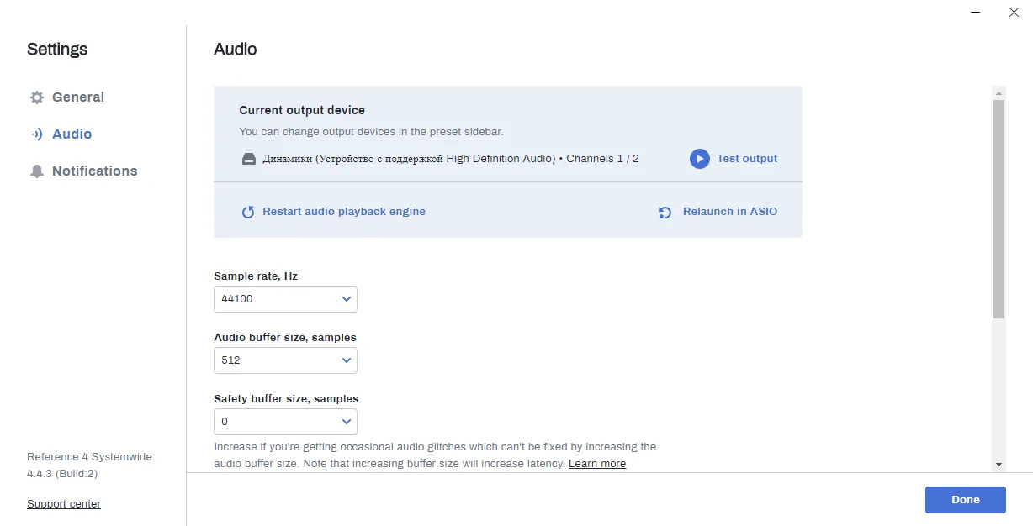Open the Learn more link
1033x526 pixels.
[x=597, y=464]
